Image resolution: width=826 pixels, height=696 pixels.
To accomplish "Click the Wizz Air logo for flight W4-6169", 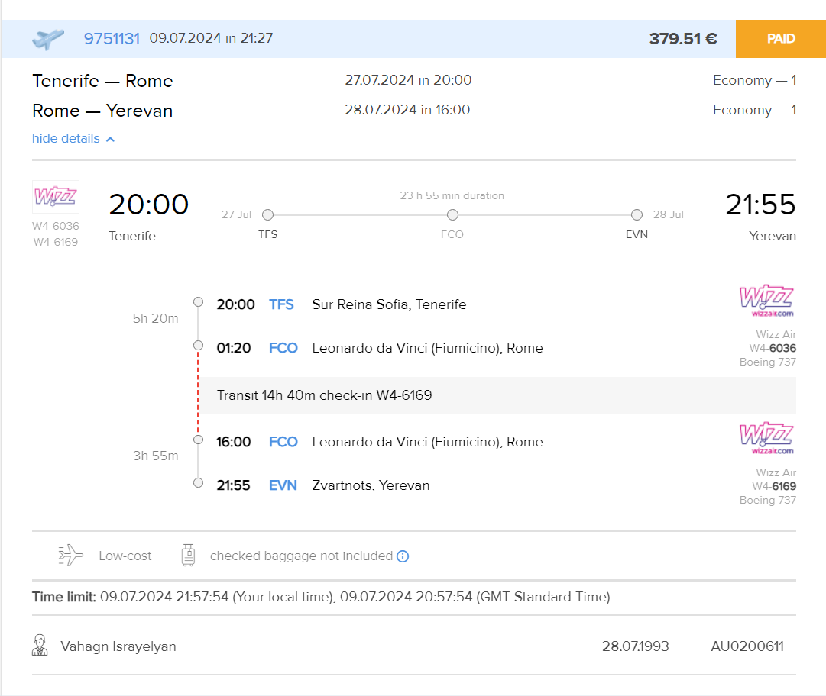I will coord(767,438).
